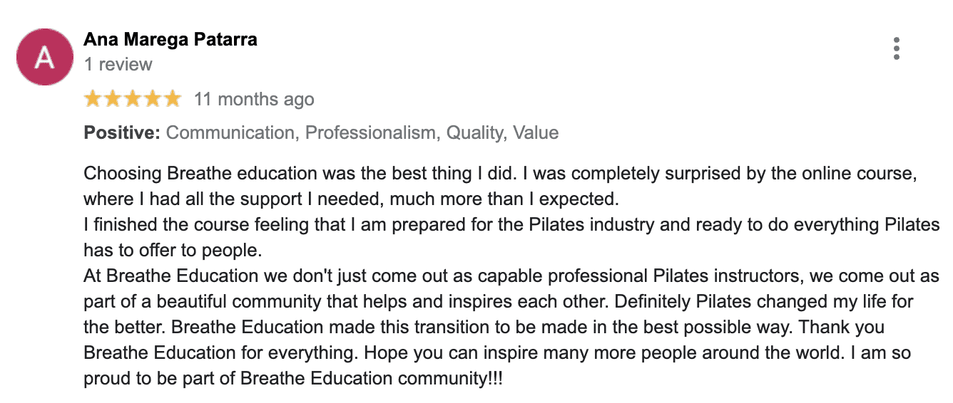Image resolution: width=953 pixels, height=403 pixels.
Task: Click the second gold rating star
Action: [113, 99]
